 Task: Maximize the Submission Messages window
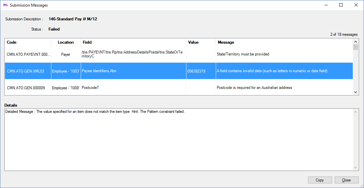341,5
